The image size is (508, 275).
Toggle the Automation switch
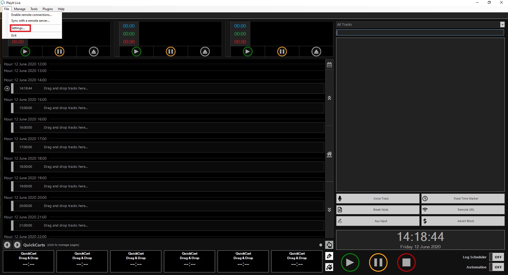click(x=498, y=267)
